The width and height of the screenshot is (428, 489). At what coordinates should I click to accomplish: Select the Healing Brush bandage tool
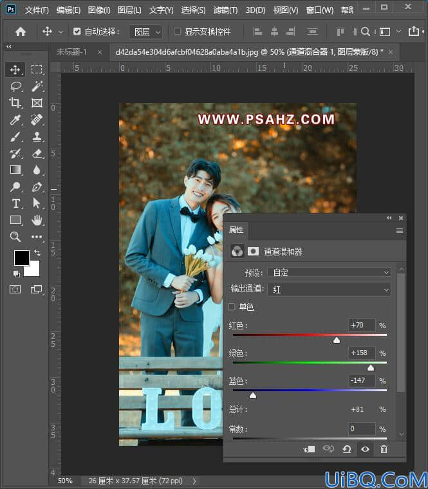pyautogui.click(x=37, y=120)
